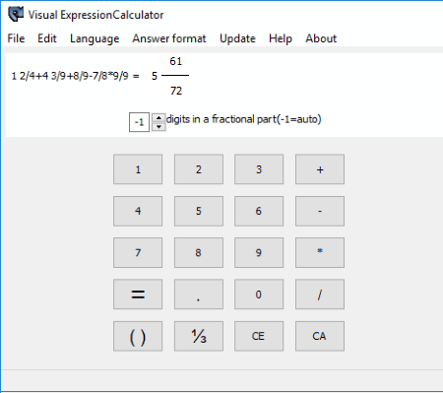
Task: Click the plus operator key
Action: coord(320,169)
